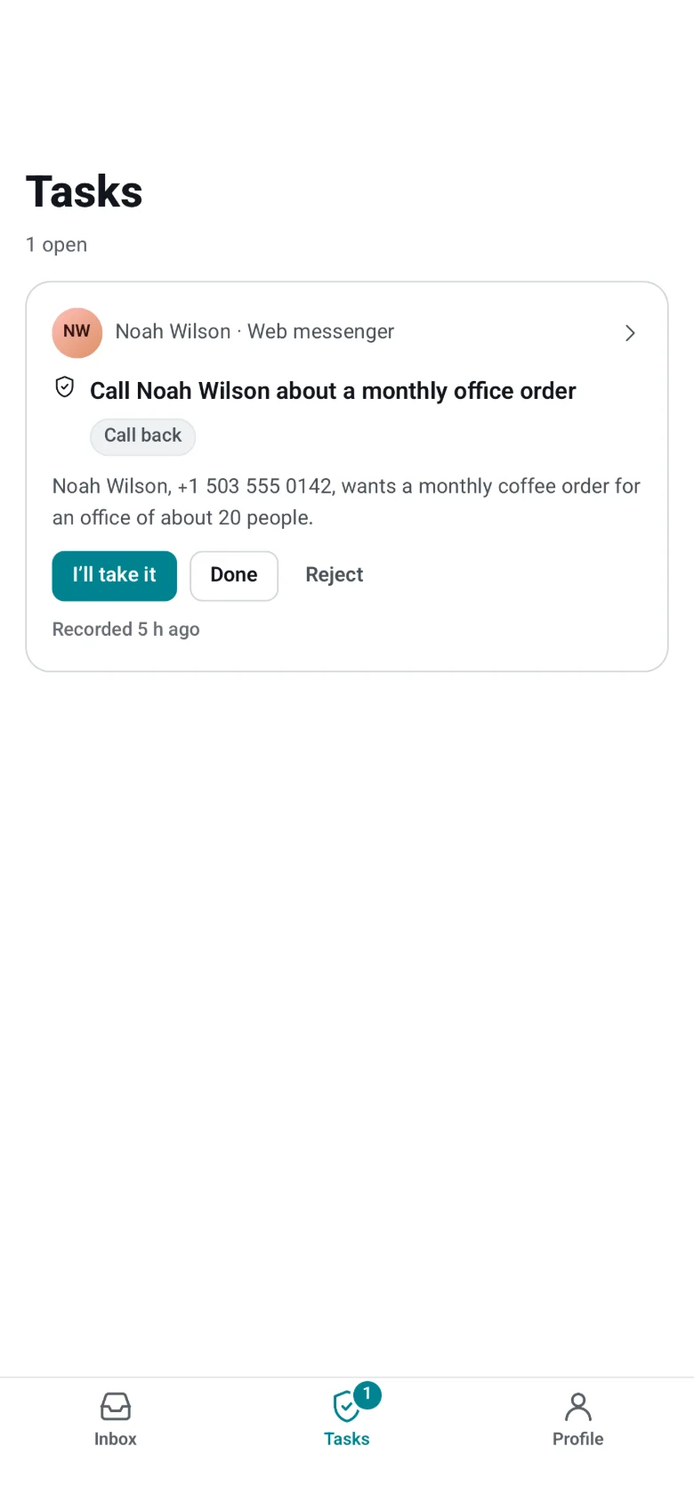Open the Call Noah Wilson task title
694x1503 pixels.
point(333,391)
